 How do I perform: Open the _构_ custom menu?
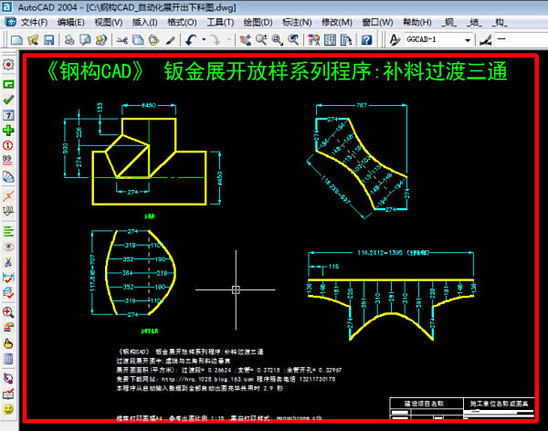coord(500,22)
